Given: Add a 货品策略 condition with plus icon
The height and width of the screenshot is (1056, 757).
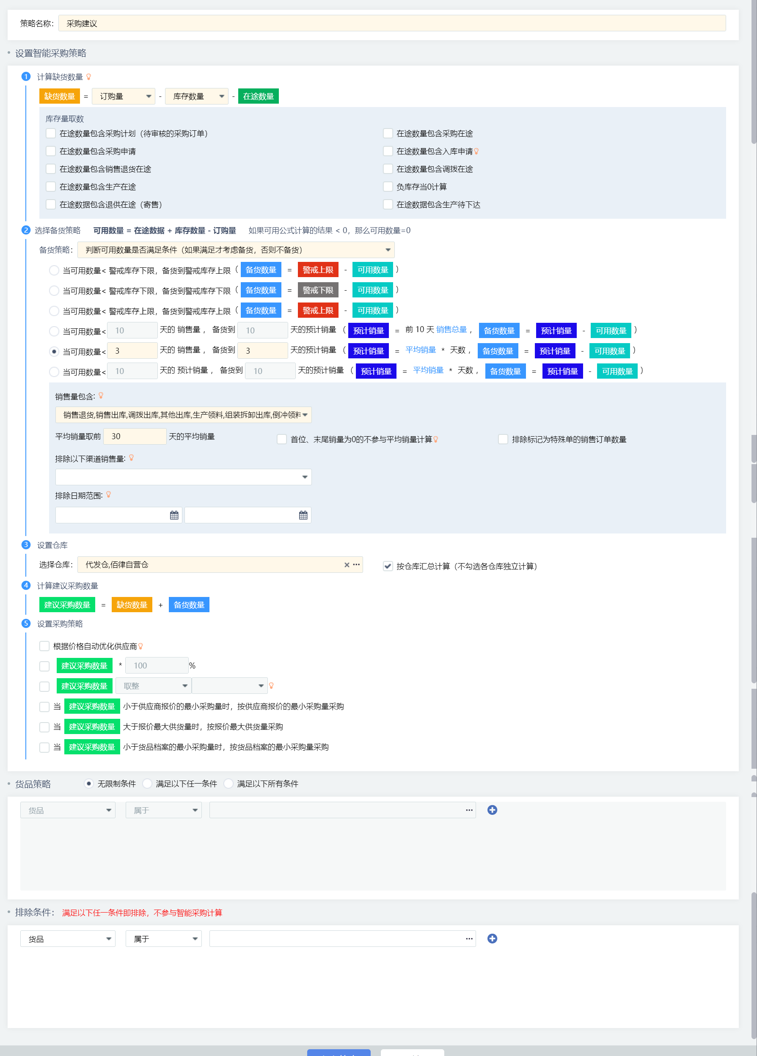Looking at the screenshot, I should [x=492, y=810].
